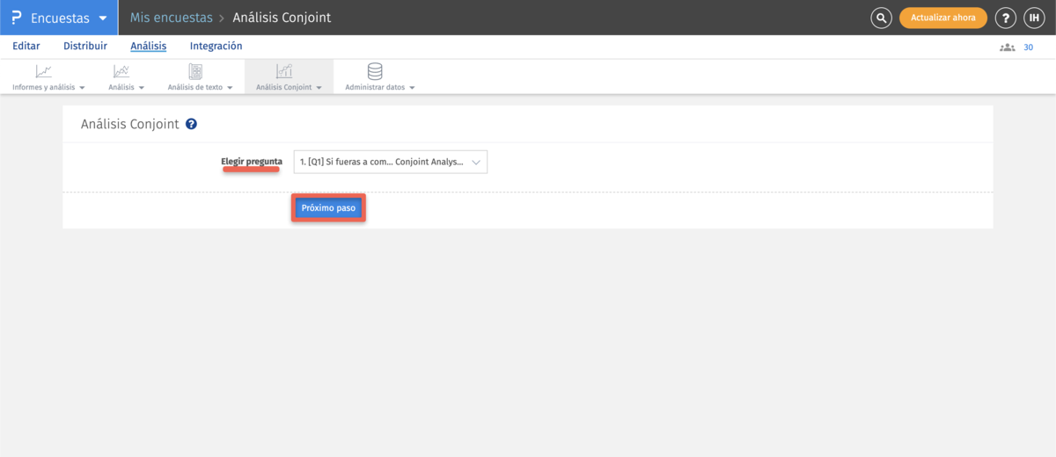
Task: Click the Elegir pregunta label
Action: [x=252, y=162]
